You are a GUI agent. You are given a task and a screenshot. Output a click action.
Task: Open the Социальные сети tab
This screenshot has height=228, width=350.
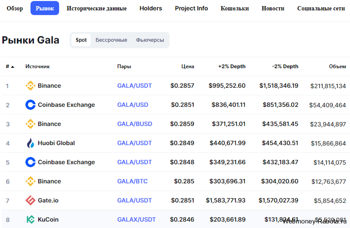(321, 8)
